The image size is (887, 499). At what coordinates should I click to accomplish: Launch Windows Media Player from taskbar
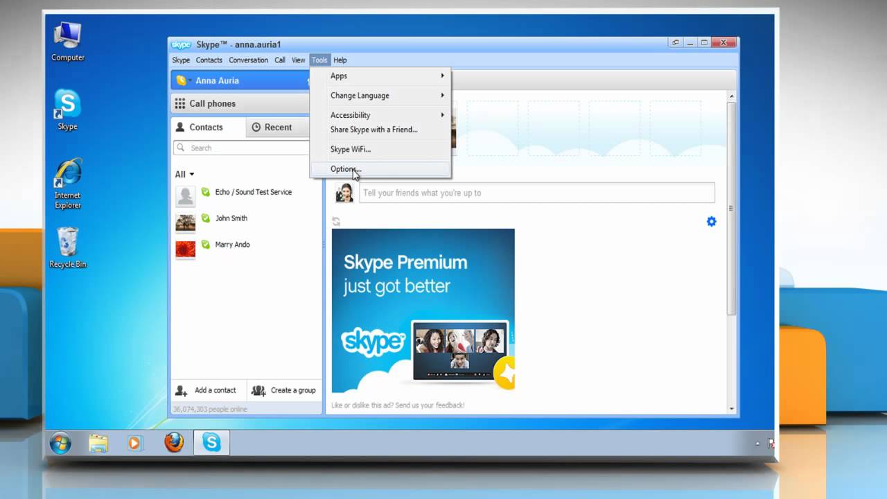[x=134, y=443]
